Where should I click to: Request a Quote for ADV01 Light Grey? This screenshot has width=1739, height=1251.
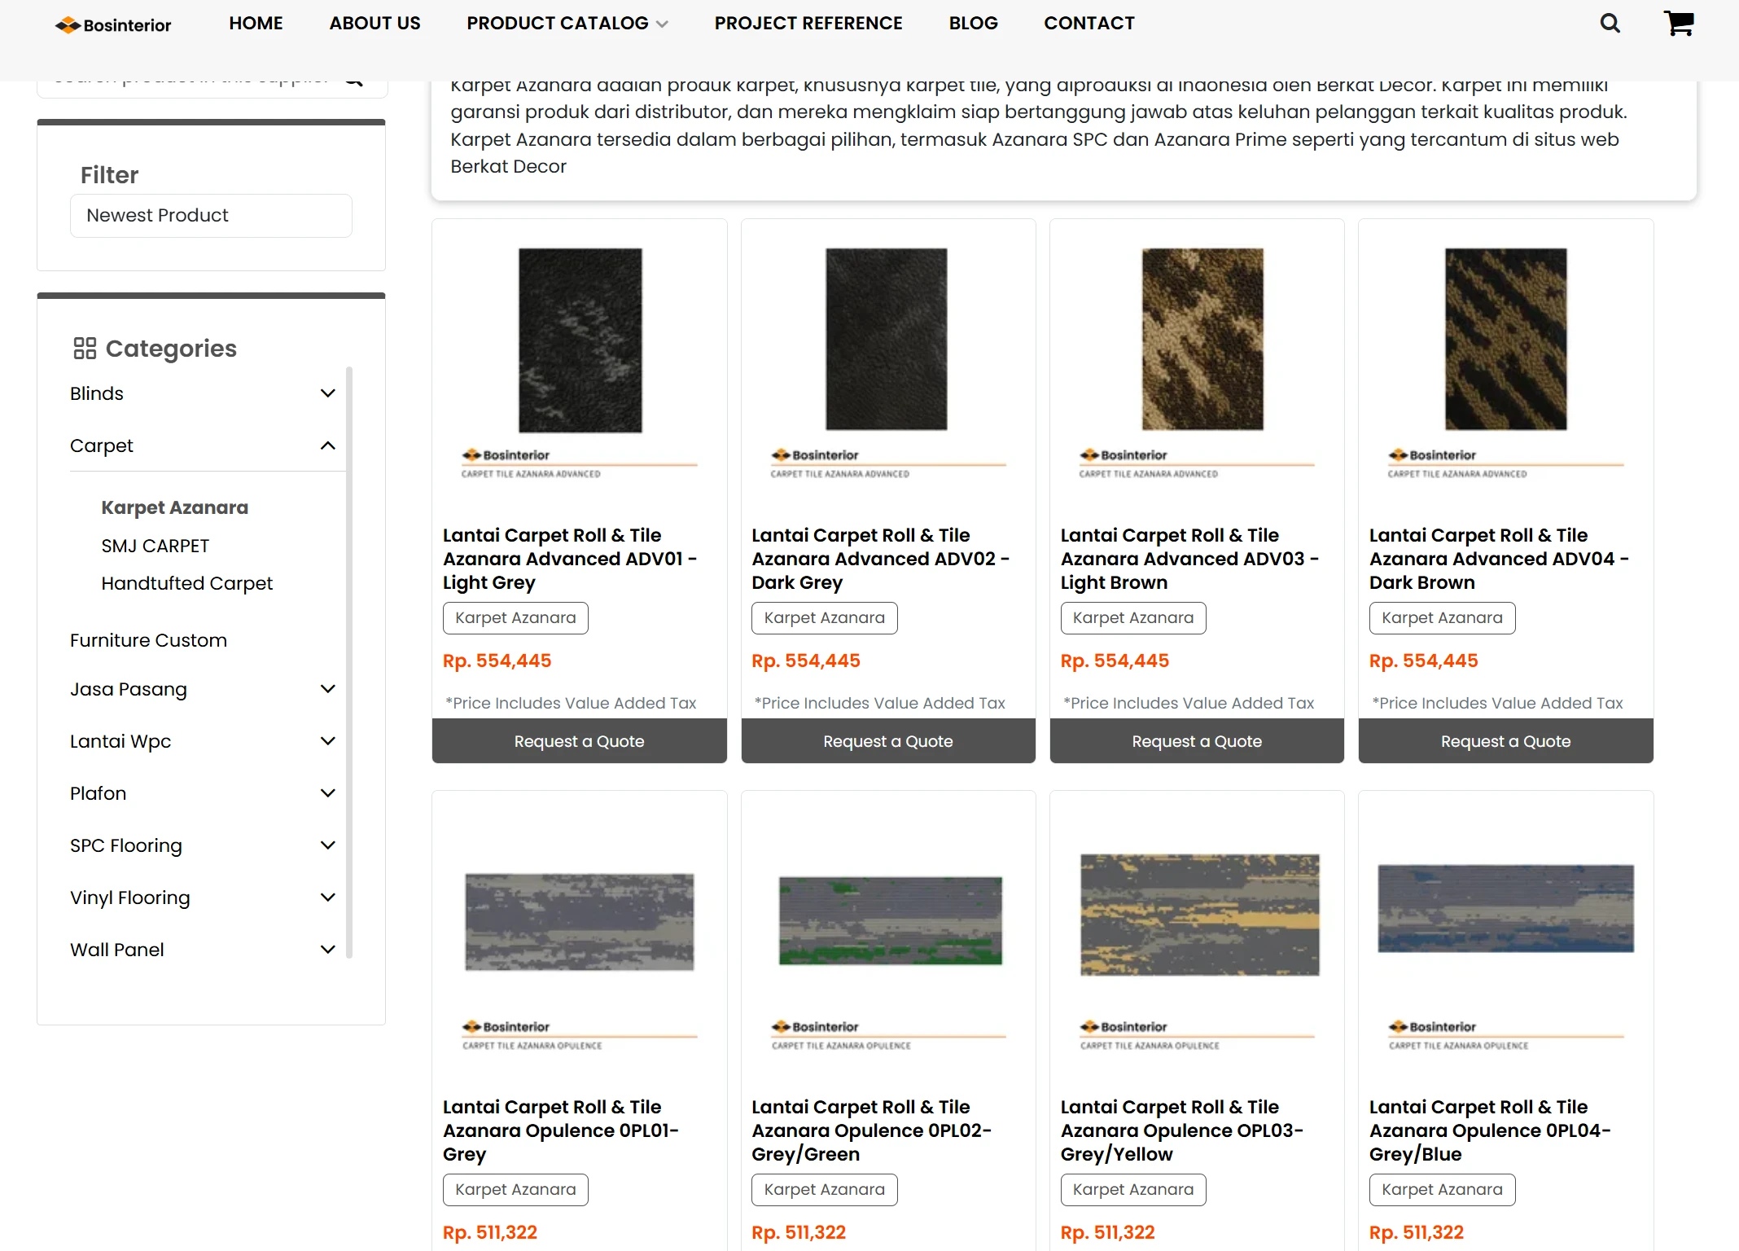tap(579, 741)
